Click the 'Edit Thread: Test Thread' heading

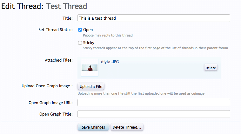click(x=44, y=6)
